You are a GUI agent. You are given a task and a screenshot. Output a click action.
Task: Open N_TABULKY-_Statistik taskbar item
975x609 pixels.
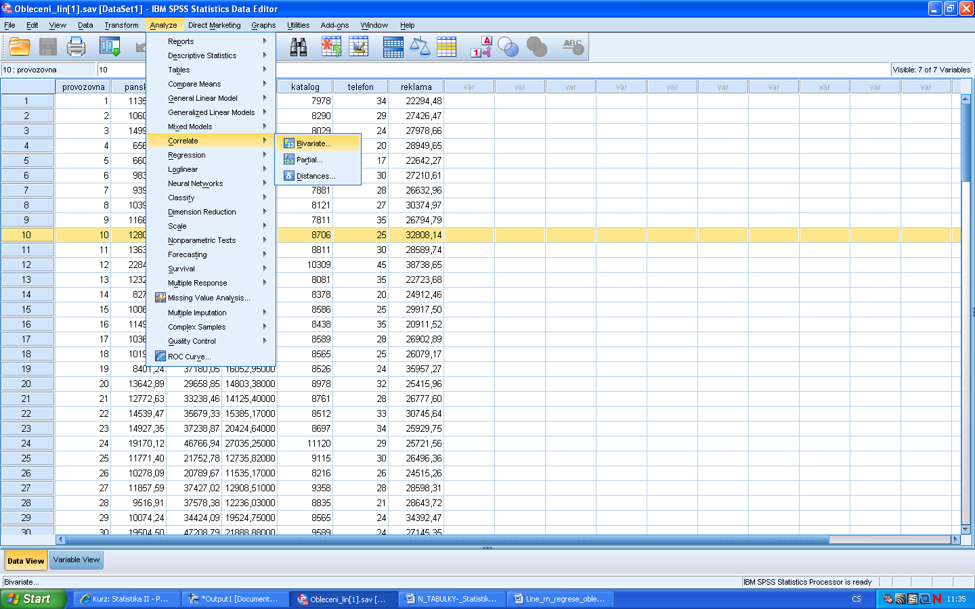[x=452, y=599]
